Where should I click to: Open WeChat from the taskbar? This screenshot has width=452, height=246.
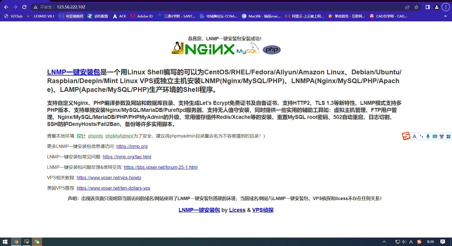[37, 242]
